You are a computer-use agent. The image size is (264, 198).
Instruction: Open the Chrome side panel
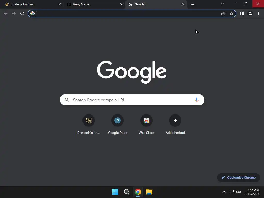[x=242, y=13]
